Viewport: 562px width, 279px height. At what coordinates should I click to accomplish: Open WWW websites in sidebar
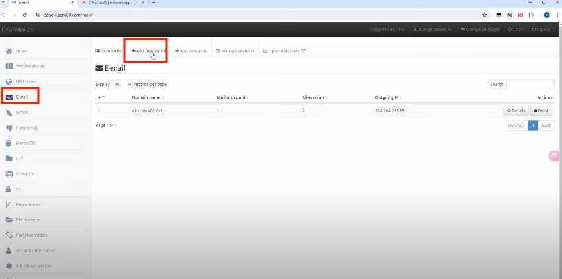[25, 66]
